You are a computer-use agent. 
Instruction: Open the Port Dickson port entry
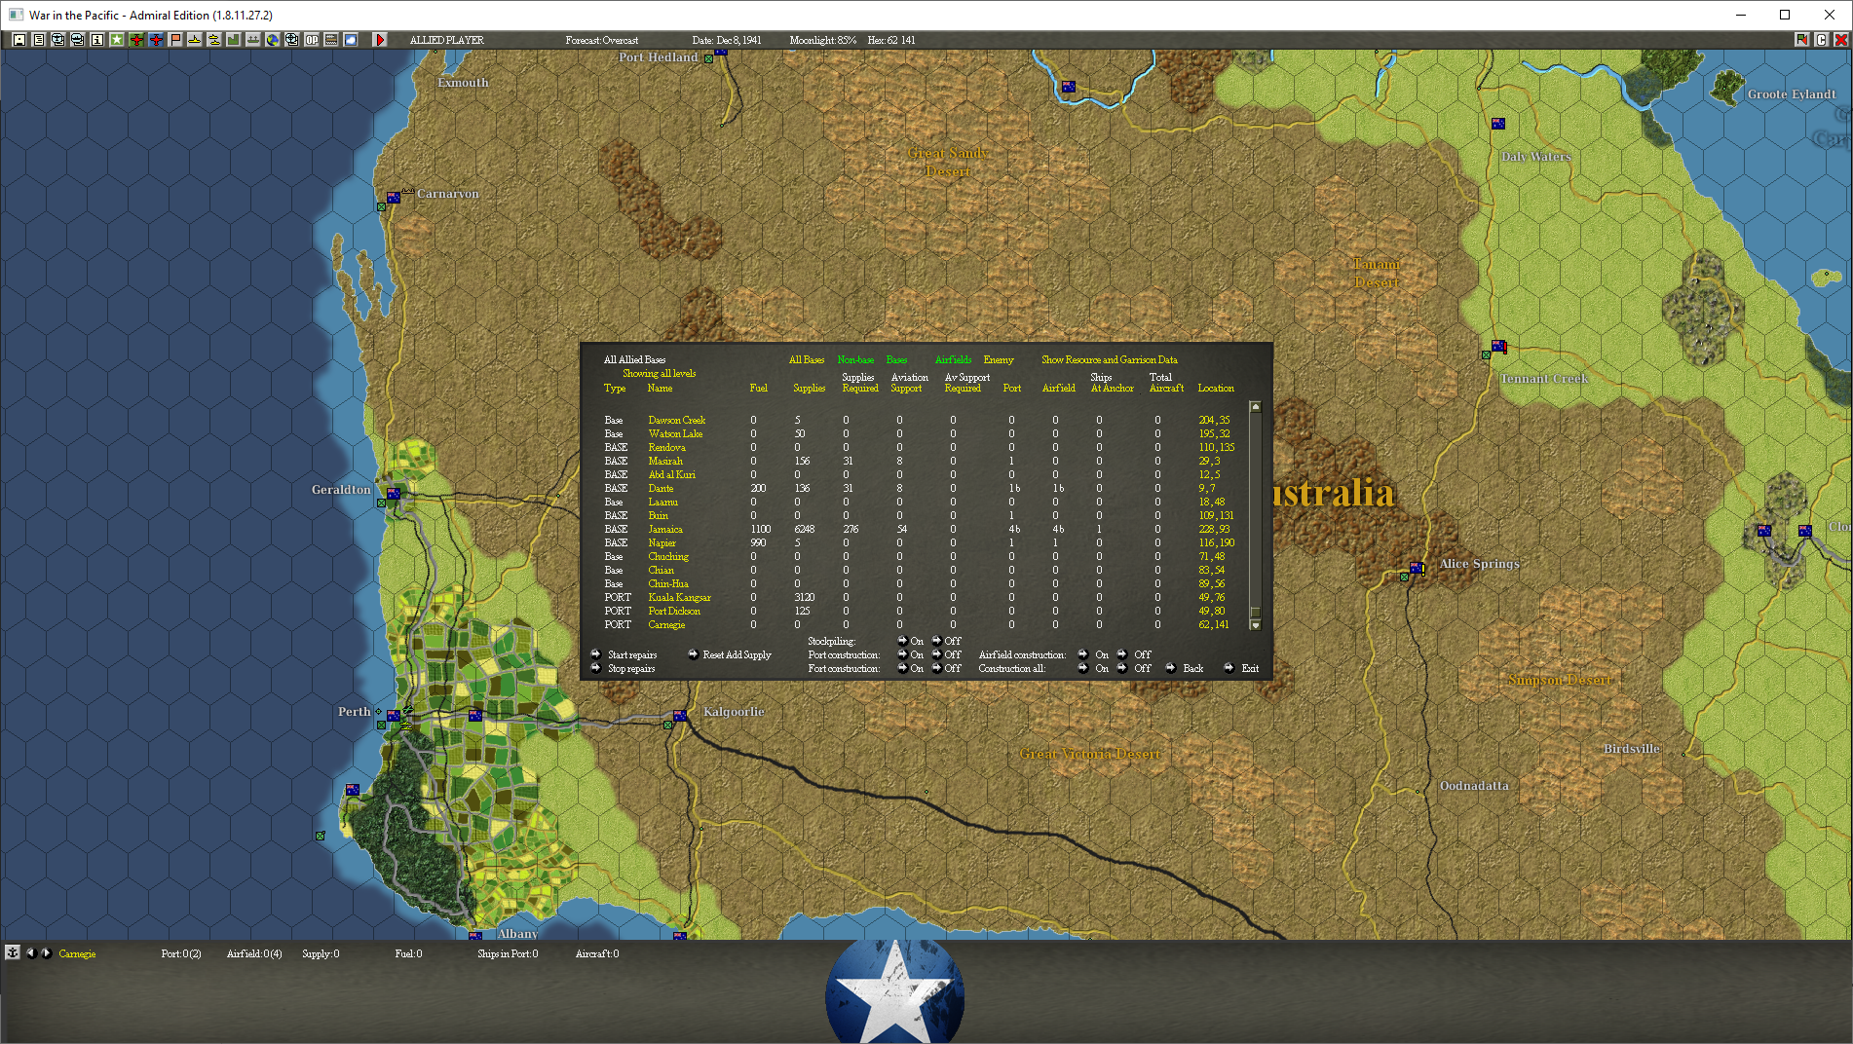[674, 612]
